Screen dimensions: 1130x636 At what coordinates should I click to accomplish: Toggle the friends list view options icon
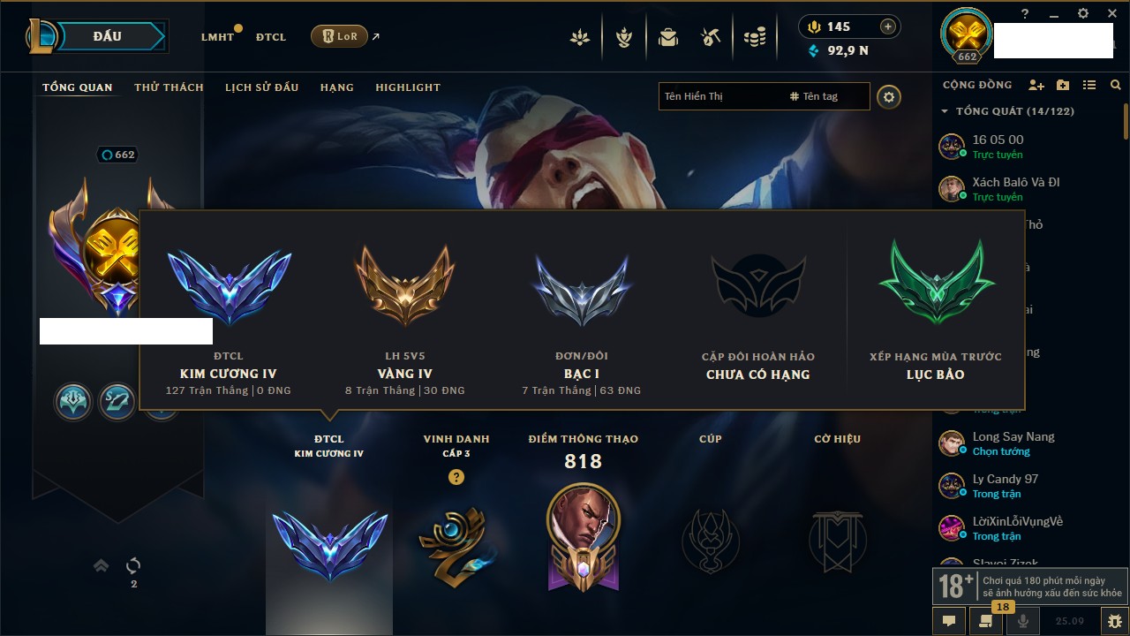1089,85
